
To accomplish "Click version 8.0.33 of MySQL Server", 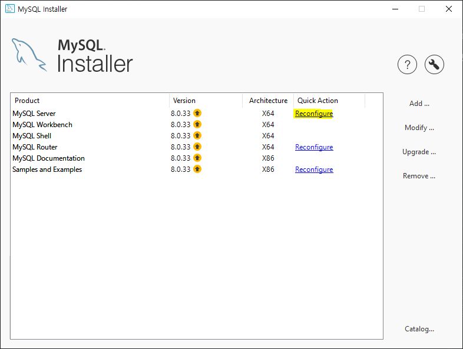I will pos(180,114).
